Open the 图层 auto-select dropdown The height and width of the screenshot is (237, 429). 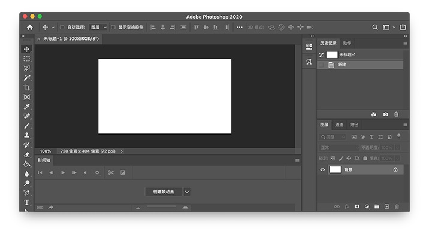coord(98,27)
